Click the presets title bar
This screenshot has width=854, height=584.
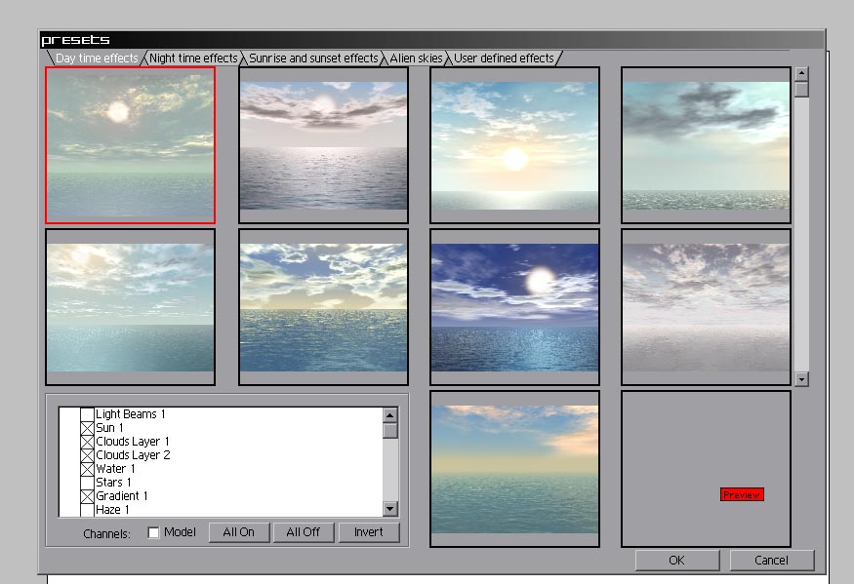pyautogui.click(x=432, y=40)
